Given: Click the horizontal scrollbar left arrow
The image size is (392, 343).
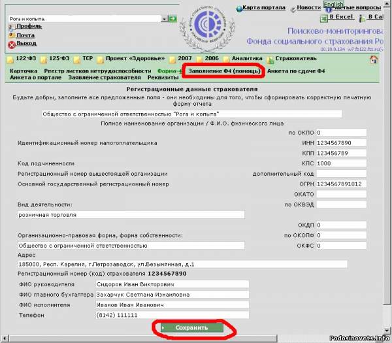Looking at the screenshot, I should coord(4,338).
